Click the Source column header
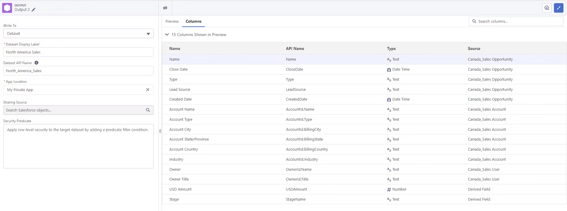Screen dimensions: 567x211 pyautogui.click(x=474, y=49)
